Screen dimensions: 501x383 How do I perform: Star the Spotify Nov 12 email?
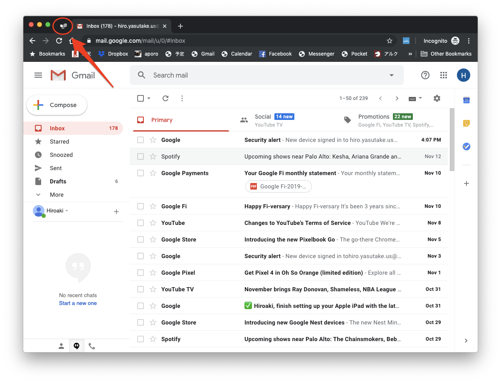153,156
